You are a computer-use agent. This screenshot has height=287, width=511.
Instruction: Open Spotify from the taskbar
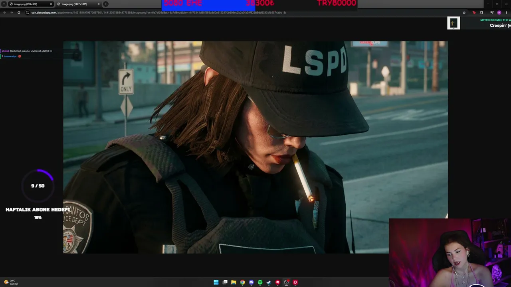(x=260, y=282)
